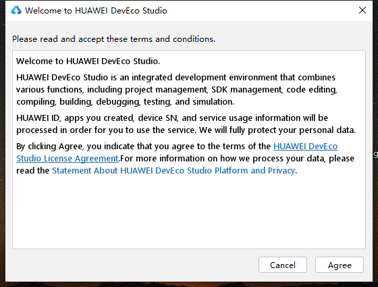Open the HUAWEI DevEco license link on the first line
The image size is (378, 287).
[305, 146]
